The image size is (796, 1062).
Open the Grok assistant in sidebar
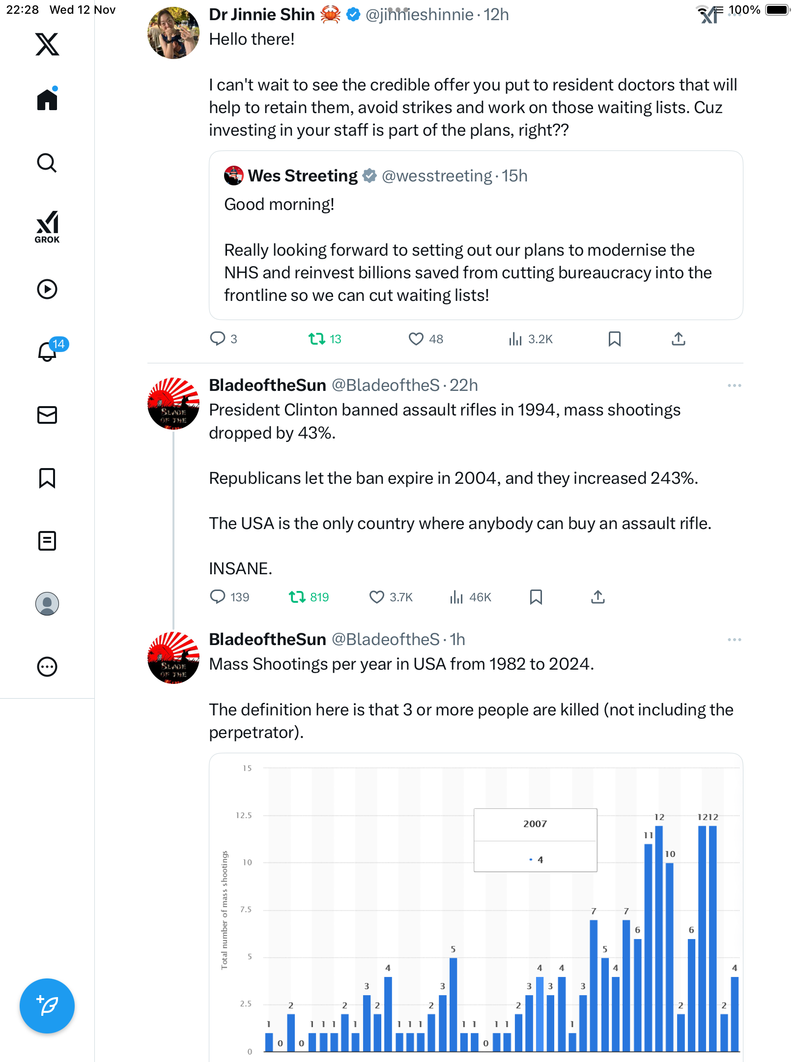[47, 227]
